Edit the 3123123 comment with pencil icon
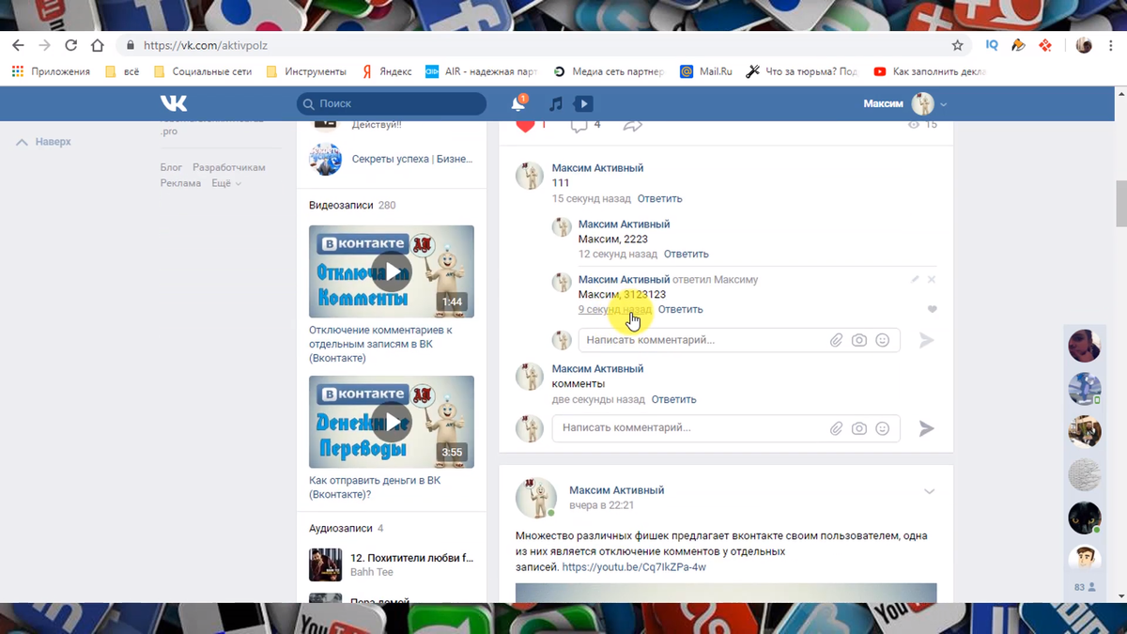The height and width of the screenshot is (634, 1127). 916,280
